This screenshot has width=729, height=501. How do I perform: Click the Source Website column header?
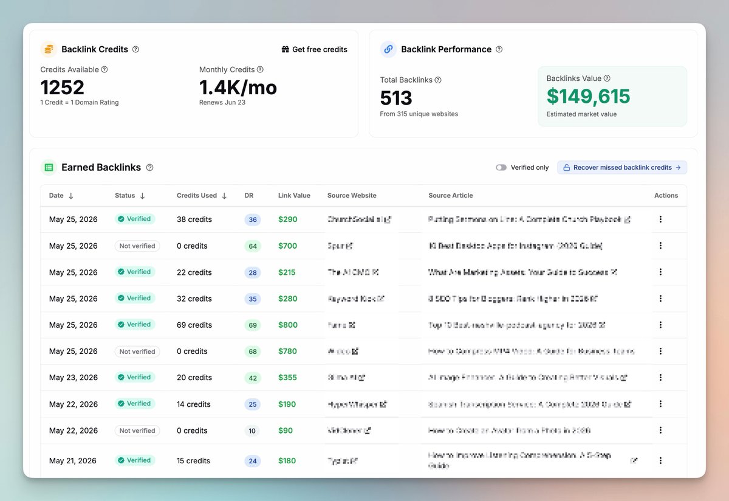[352, 196]
